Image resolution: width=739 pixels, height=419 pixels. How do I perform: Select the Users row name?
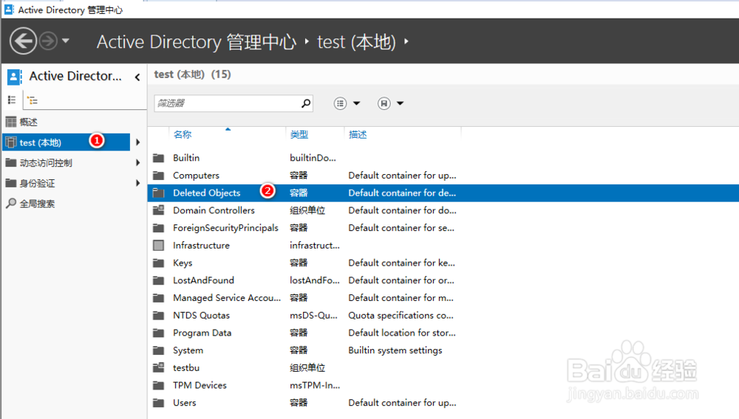pos(184,403)
